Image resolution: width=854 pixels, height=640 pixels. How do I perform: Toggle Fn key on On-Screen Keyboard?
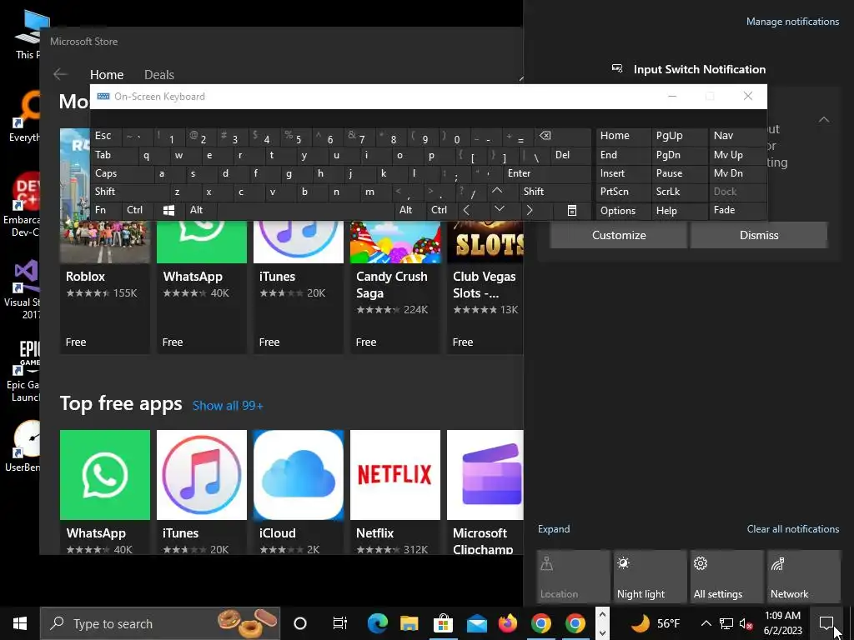pyautogui.click(x=106, y=210)
